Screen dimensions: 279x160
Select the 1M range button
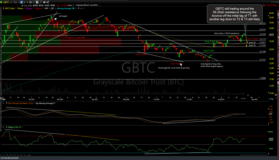pos(18,155)
